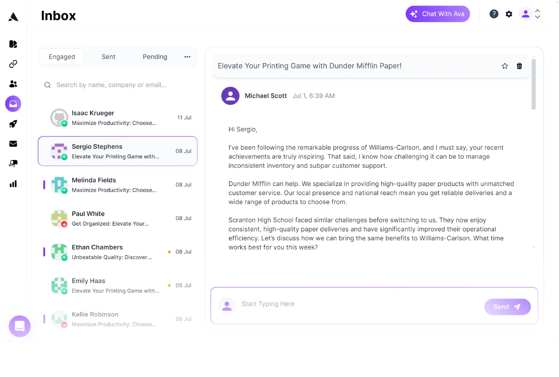Open the thumbs-down feedback icon in sidebar

point(13,164)
